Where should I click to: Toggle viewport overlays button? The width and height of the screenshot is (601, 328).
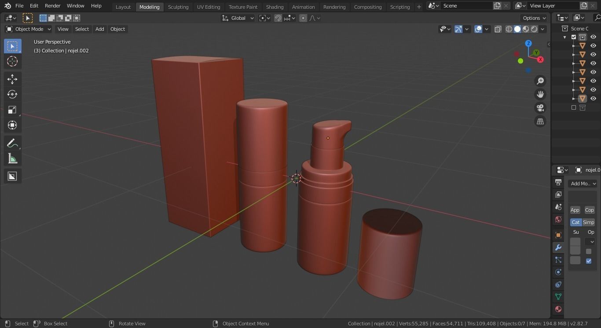coord(478,29)
